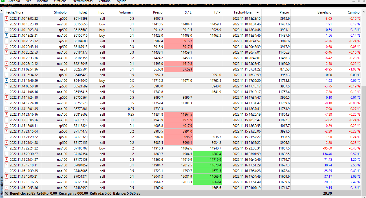Click the sell icon for ticket 36755564
Screen dimensions: 366x198
[x=7, y=98]
